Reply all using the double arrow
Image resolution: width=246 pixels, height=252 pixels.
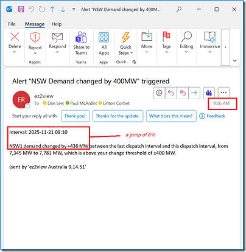(x=183, y=93)
